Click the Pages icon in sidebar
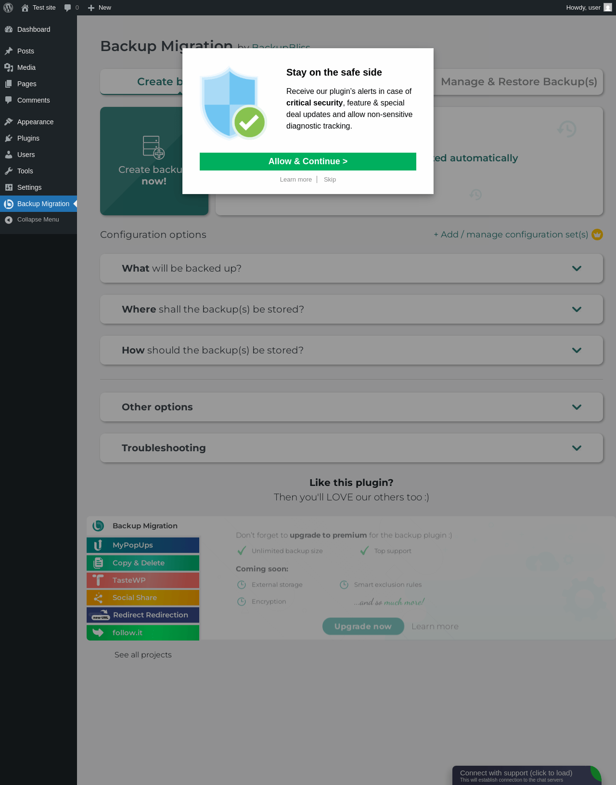This screenshot has width=616, height=785. (9, 84)
